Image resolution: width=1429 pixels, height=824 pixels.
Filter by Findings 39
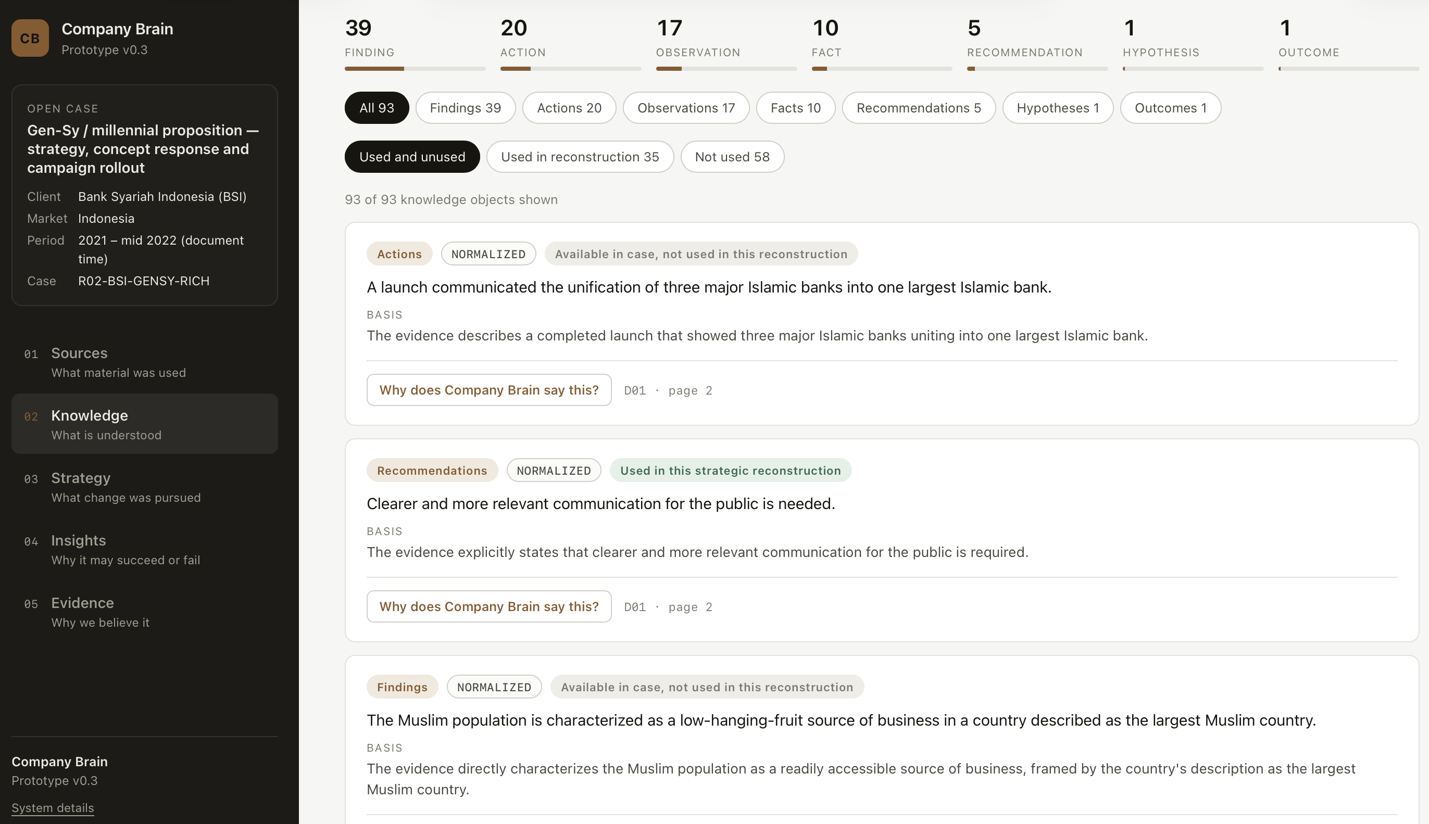click(466, 108)
